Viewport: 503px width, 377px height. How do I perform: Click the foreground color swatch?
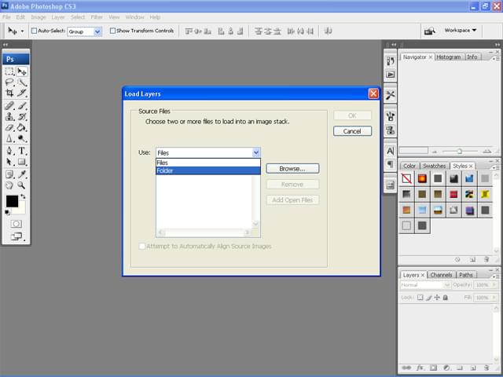(x=12, y=202)
